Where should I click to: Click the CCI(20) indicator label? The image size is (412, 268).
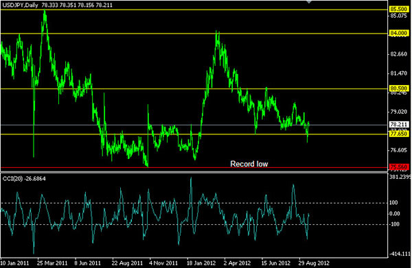point(12,179)
